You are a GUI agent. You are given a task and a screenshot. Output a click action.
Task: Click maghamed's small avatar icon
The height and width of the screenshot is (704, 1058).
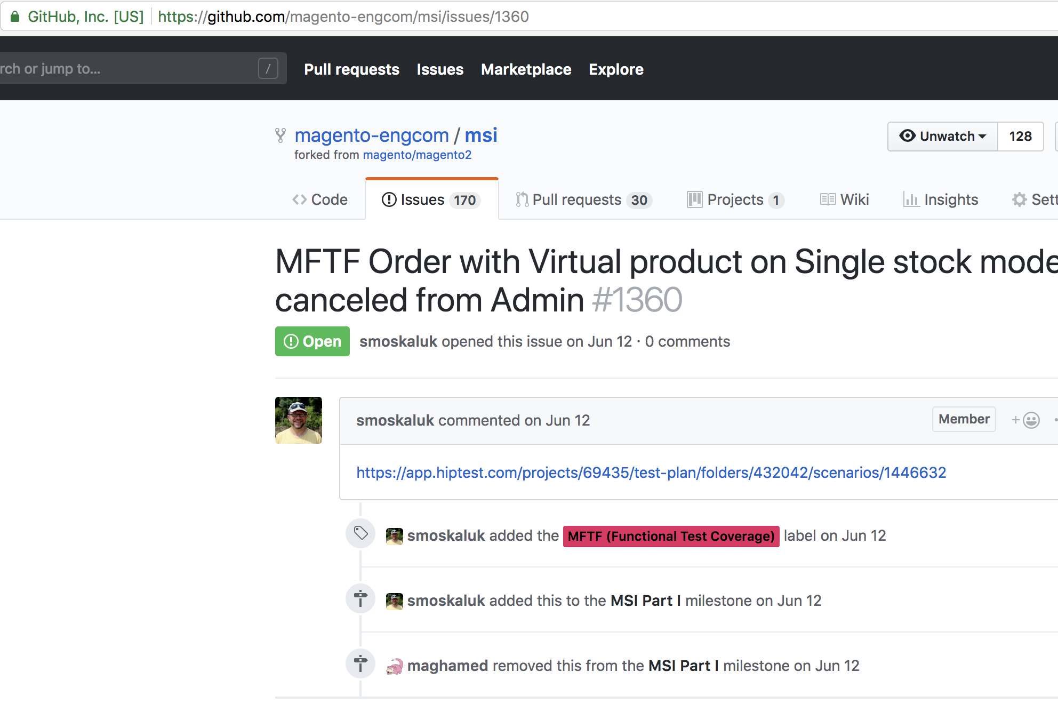click(x=394, y=666)
